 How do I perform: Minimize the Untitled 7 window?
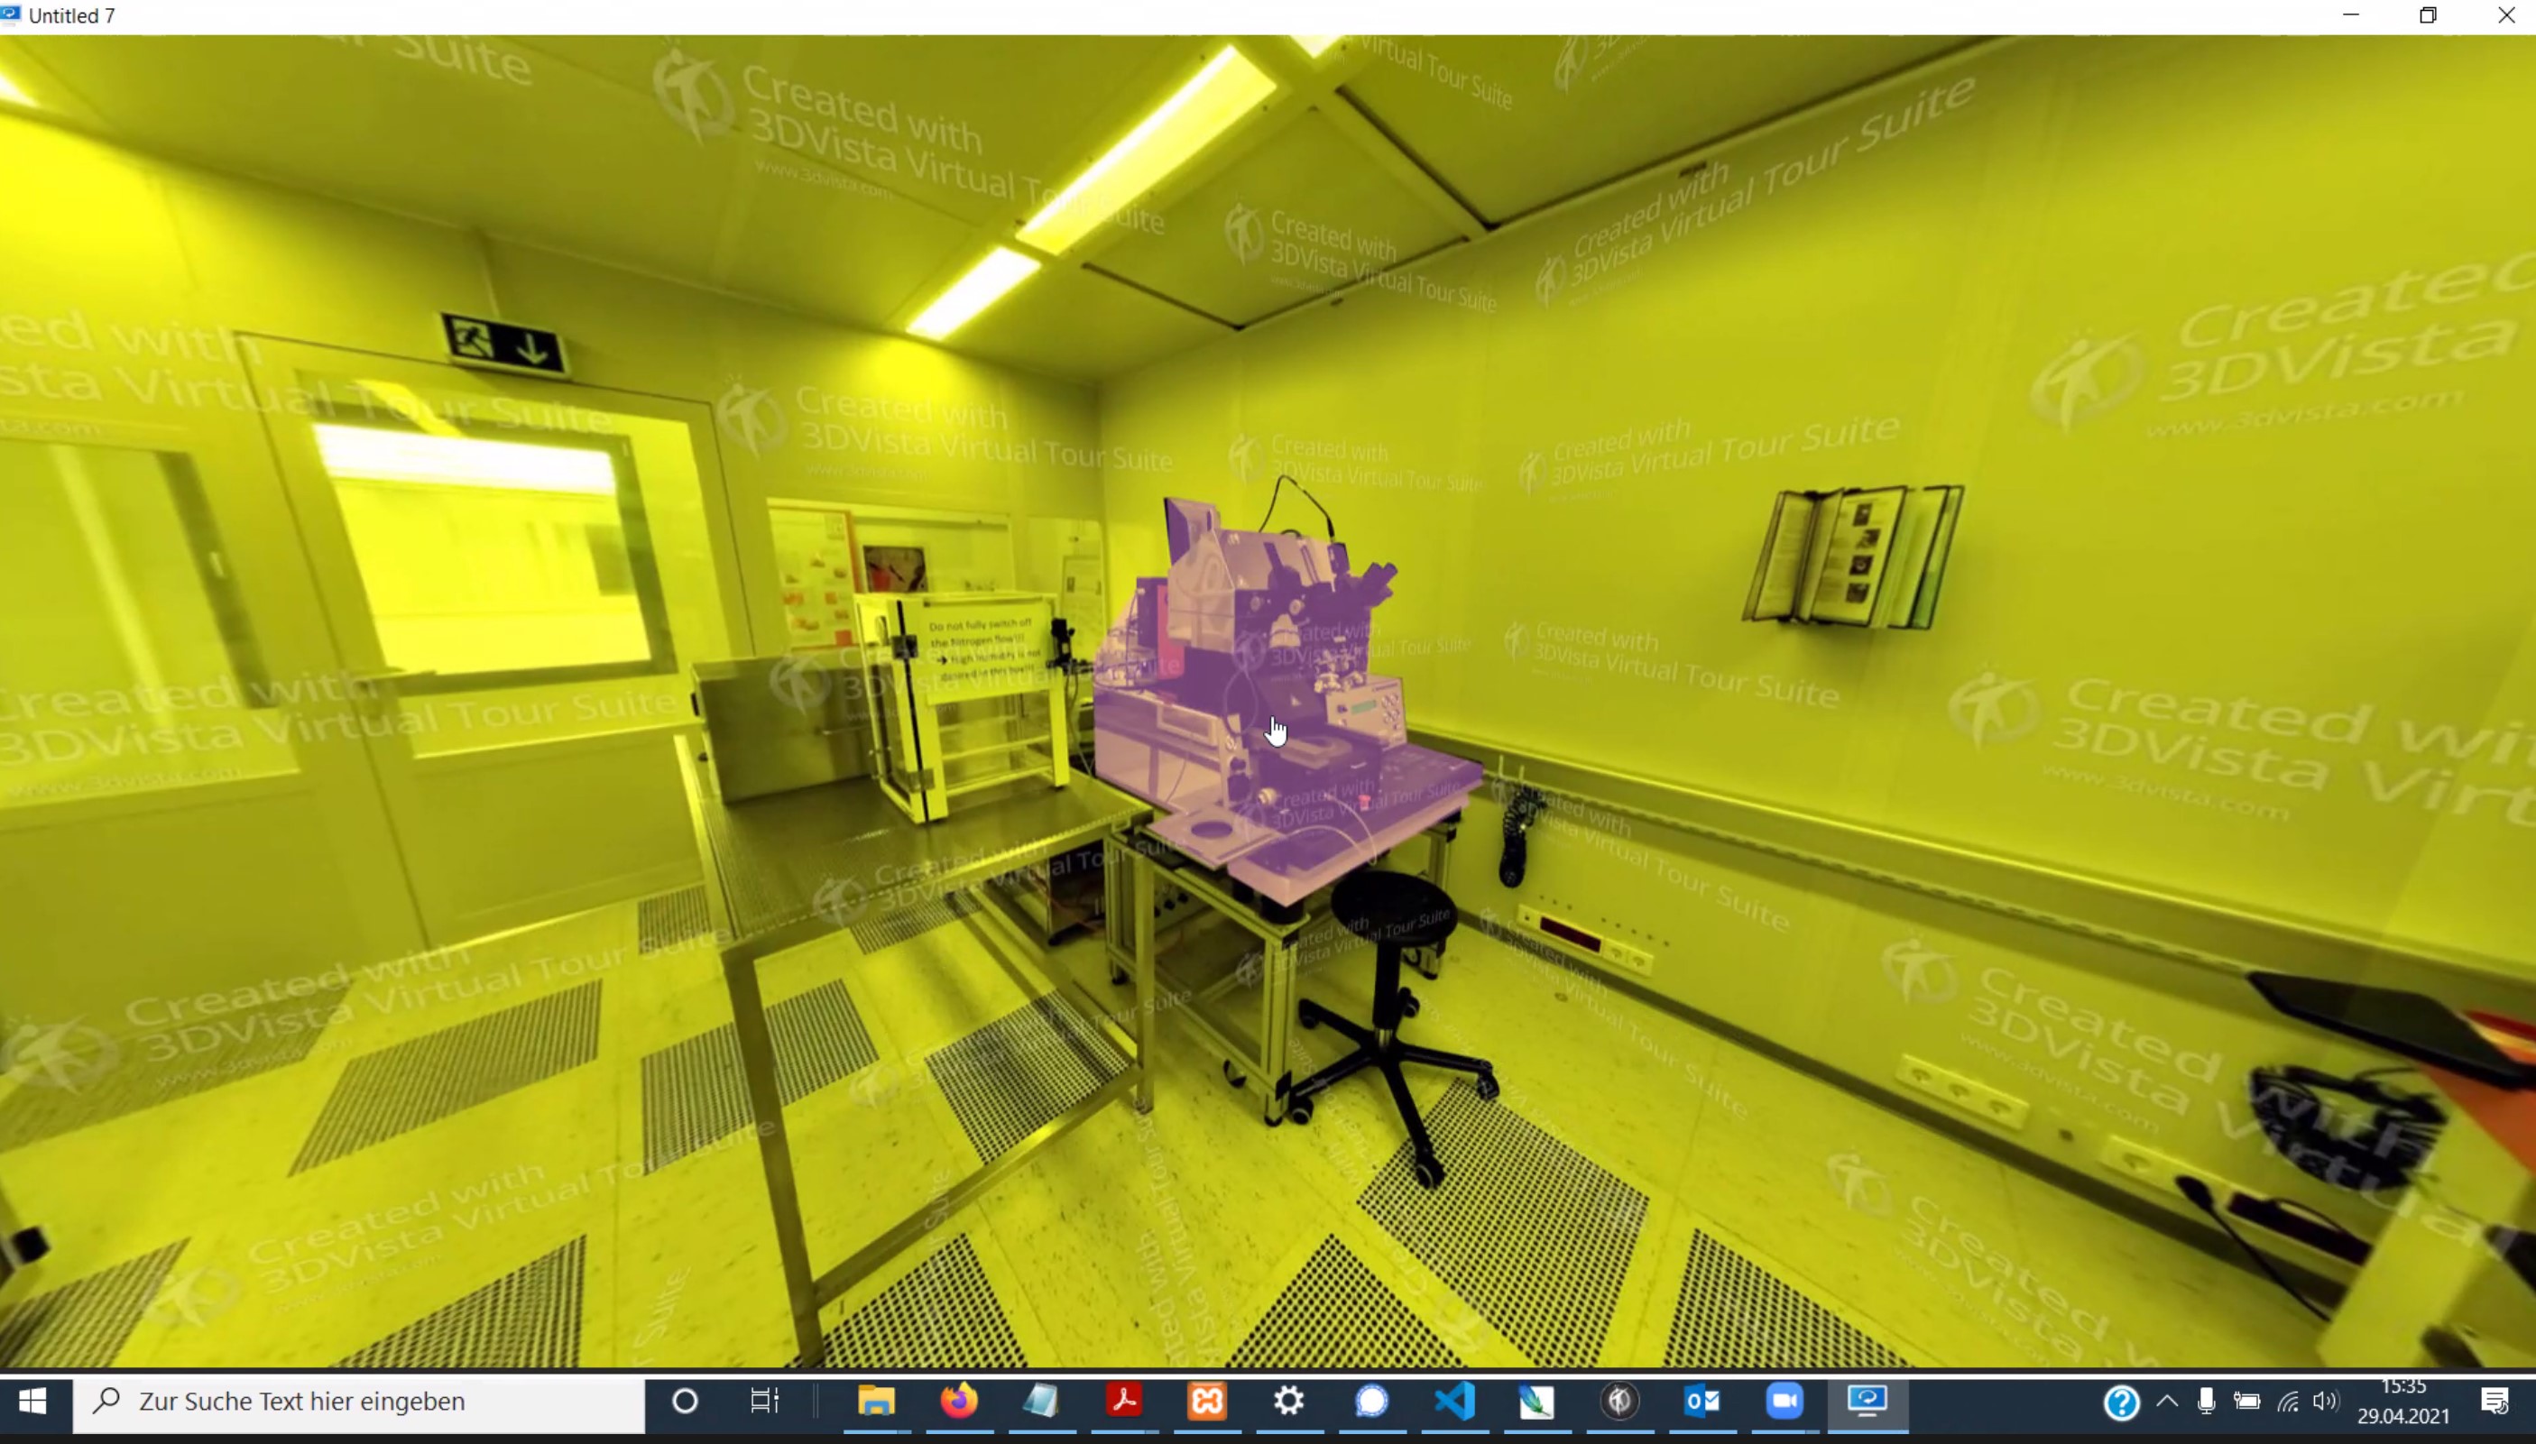click(x=2350, y=16)
